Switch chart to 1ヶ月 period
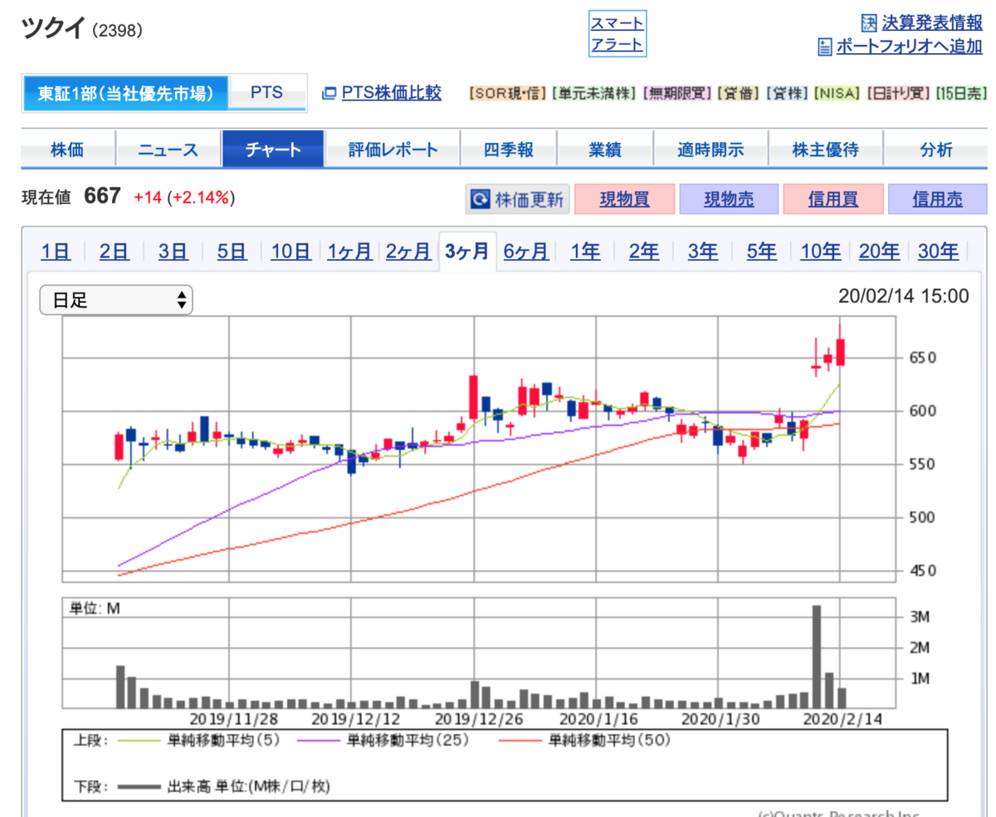The width and height of the screenshot is (996, 817). click(349, 252)
